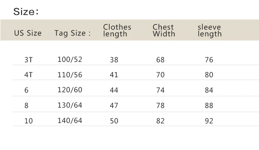
Task: Select tag size 130/64
Action: pyautogui.click(x=70, y=105)
